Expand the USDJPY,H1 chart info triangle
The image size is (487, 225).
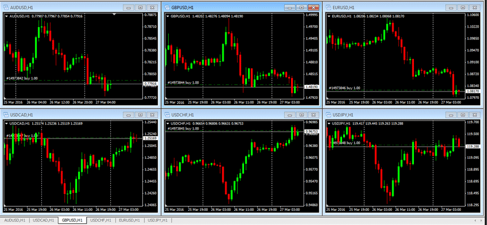(329, 124)
